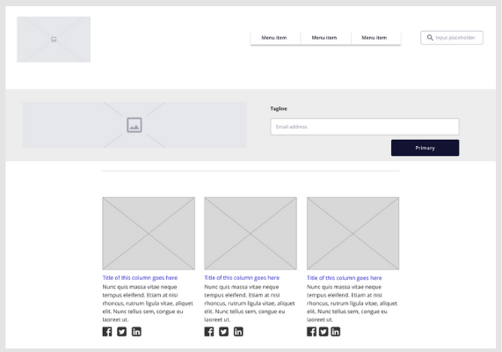Viewport: 502px width, 352px height.
Task: Click 'Nunc quis massa' paragraph in middle column
Action: (250, 303)
